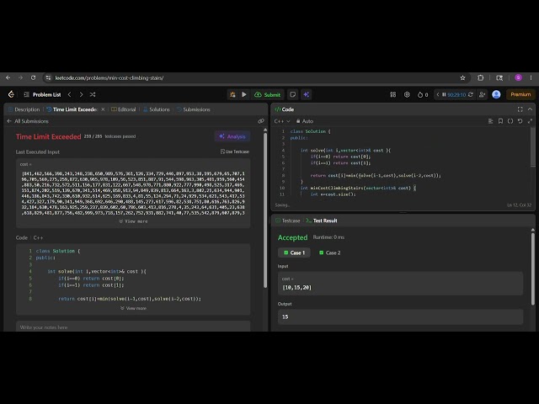539x404 pixels.
Task: Expand View more under submitted code
Action: click(x=133, y=308)
